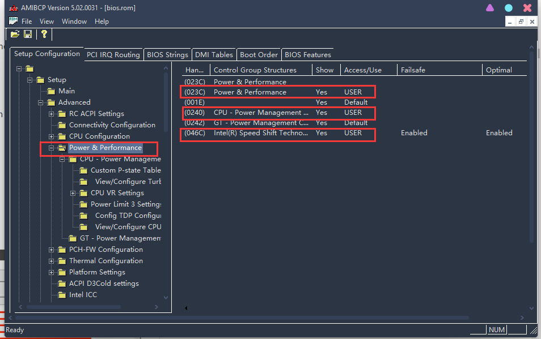Click the GT - Power Management folder icon
The image size is (541, 339).
pyautogui.click(x=73, y=238)
